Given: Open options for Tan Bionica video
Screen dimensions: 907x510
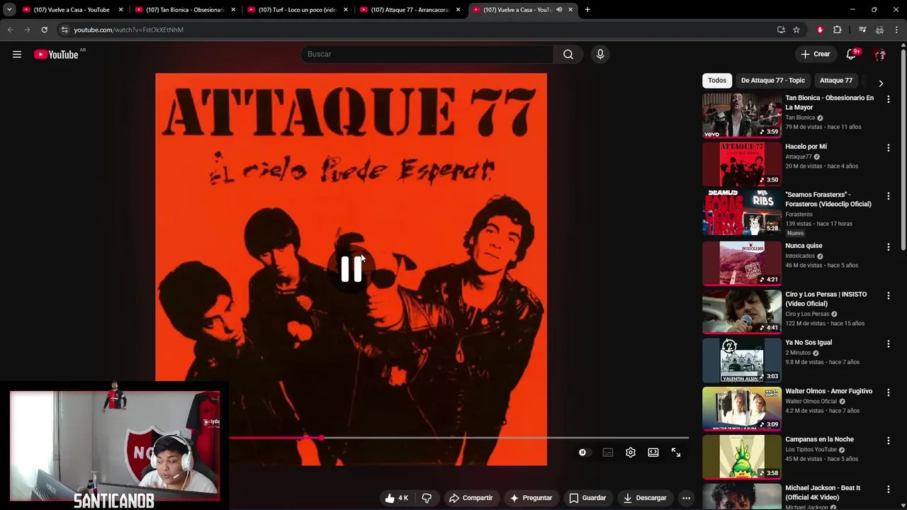Looking at the screenshot, I should click(888, 99).
